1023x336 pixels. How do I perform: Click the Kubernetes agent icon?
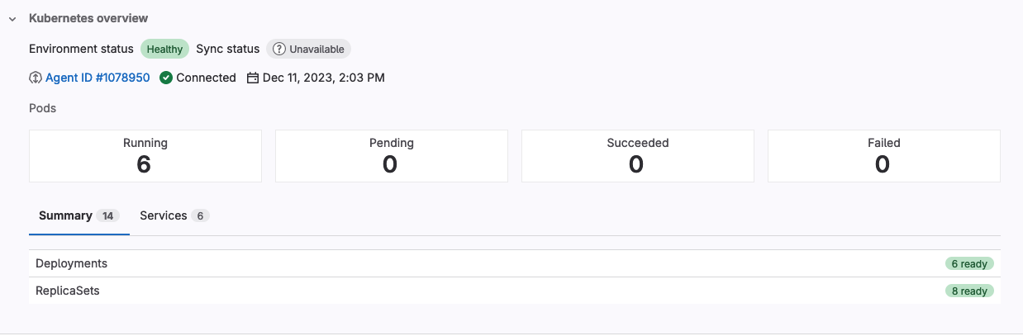point(36,78)
